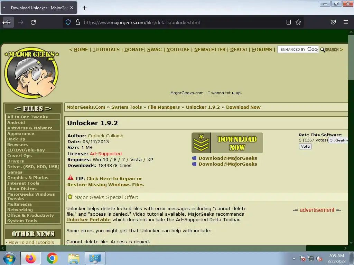Open Windows Explorer from the taskbar
This screenshot has height=265, width=354.
(74, 258)
